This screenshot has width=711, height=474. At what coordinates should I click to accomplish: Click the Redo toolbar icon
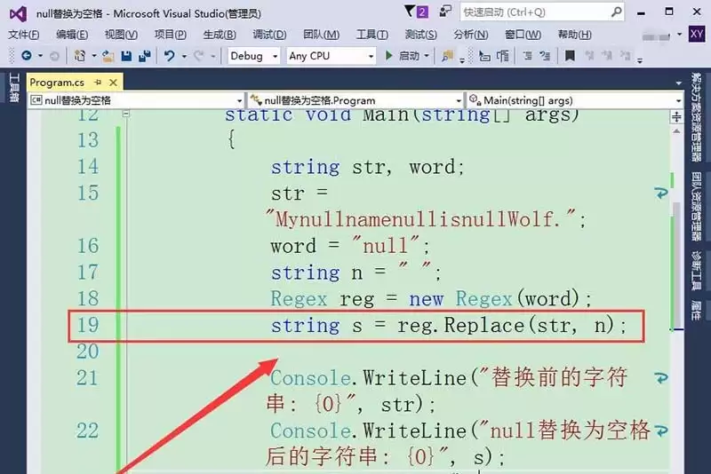click(x=198, y=56)
